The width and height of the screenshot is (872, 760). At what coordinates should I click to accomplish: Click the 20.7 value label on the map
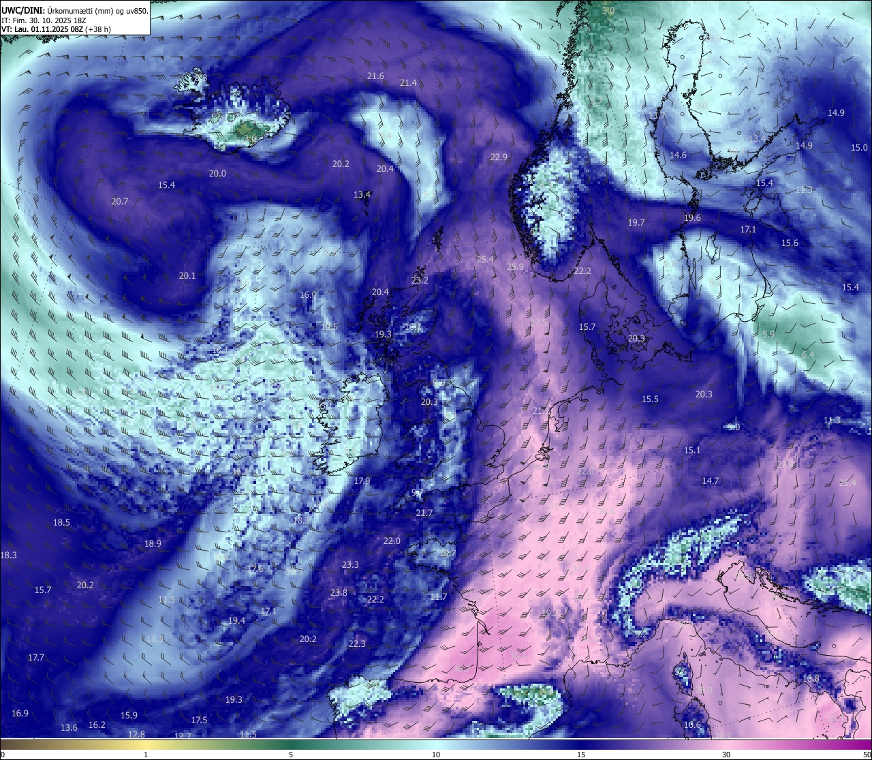click(120, 202)
